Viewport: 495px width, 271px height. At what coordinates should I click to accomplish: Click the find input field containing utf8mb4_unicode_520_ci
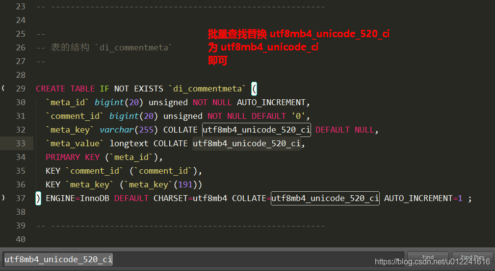click(203, 259)
